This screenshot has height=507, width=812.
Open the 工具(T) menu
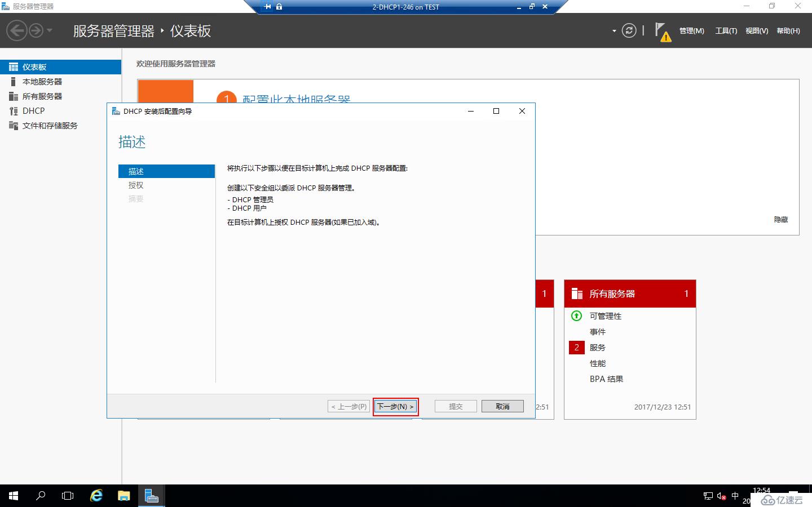click(x=726, y=31)
